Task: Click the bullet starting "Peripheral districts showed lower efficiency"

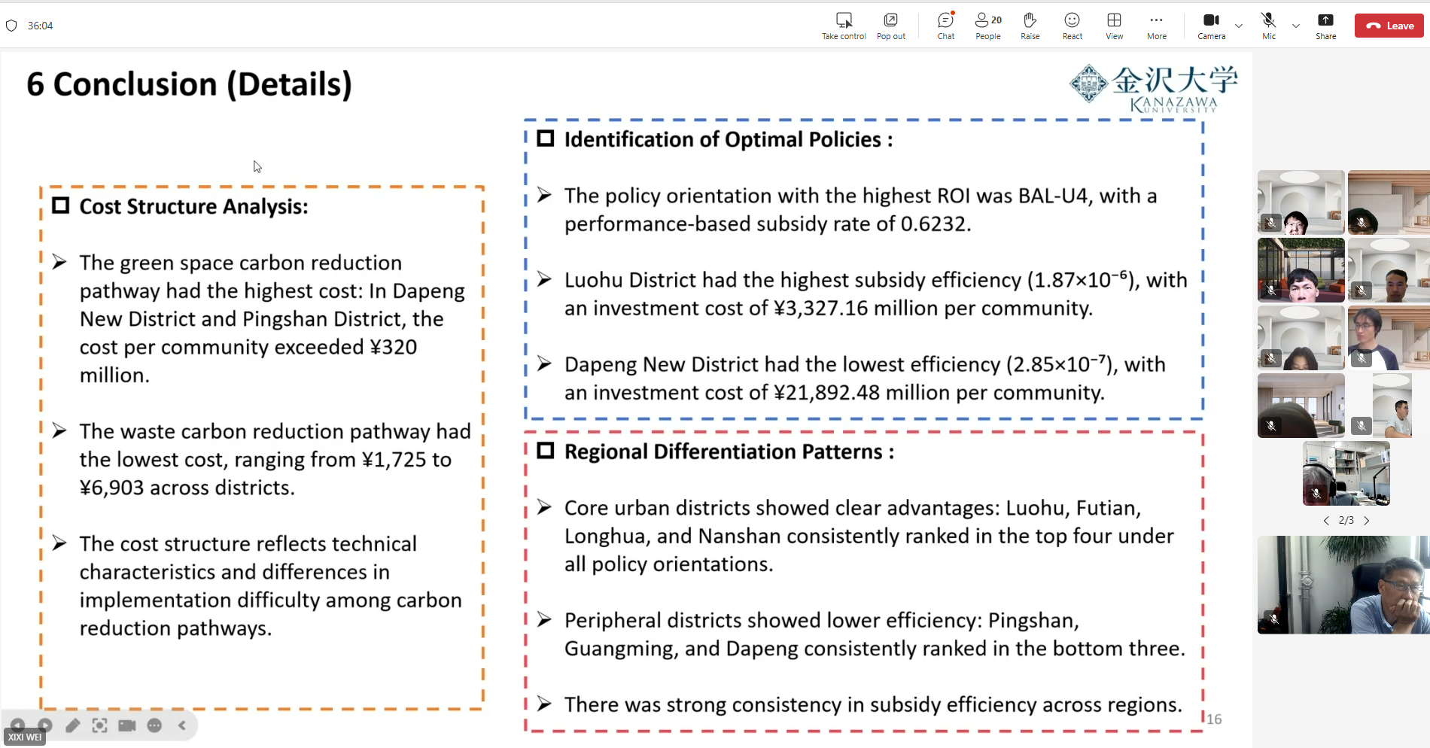Action: 875,634
